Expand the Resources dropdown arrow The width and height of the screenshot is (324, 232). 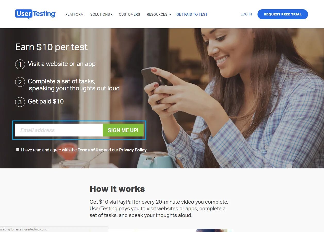170,15
